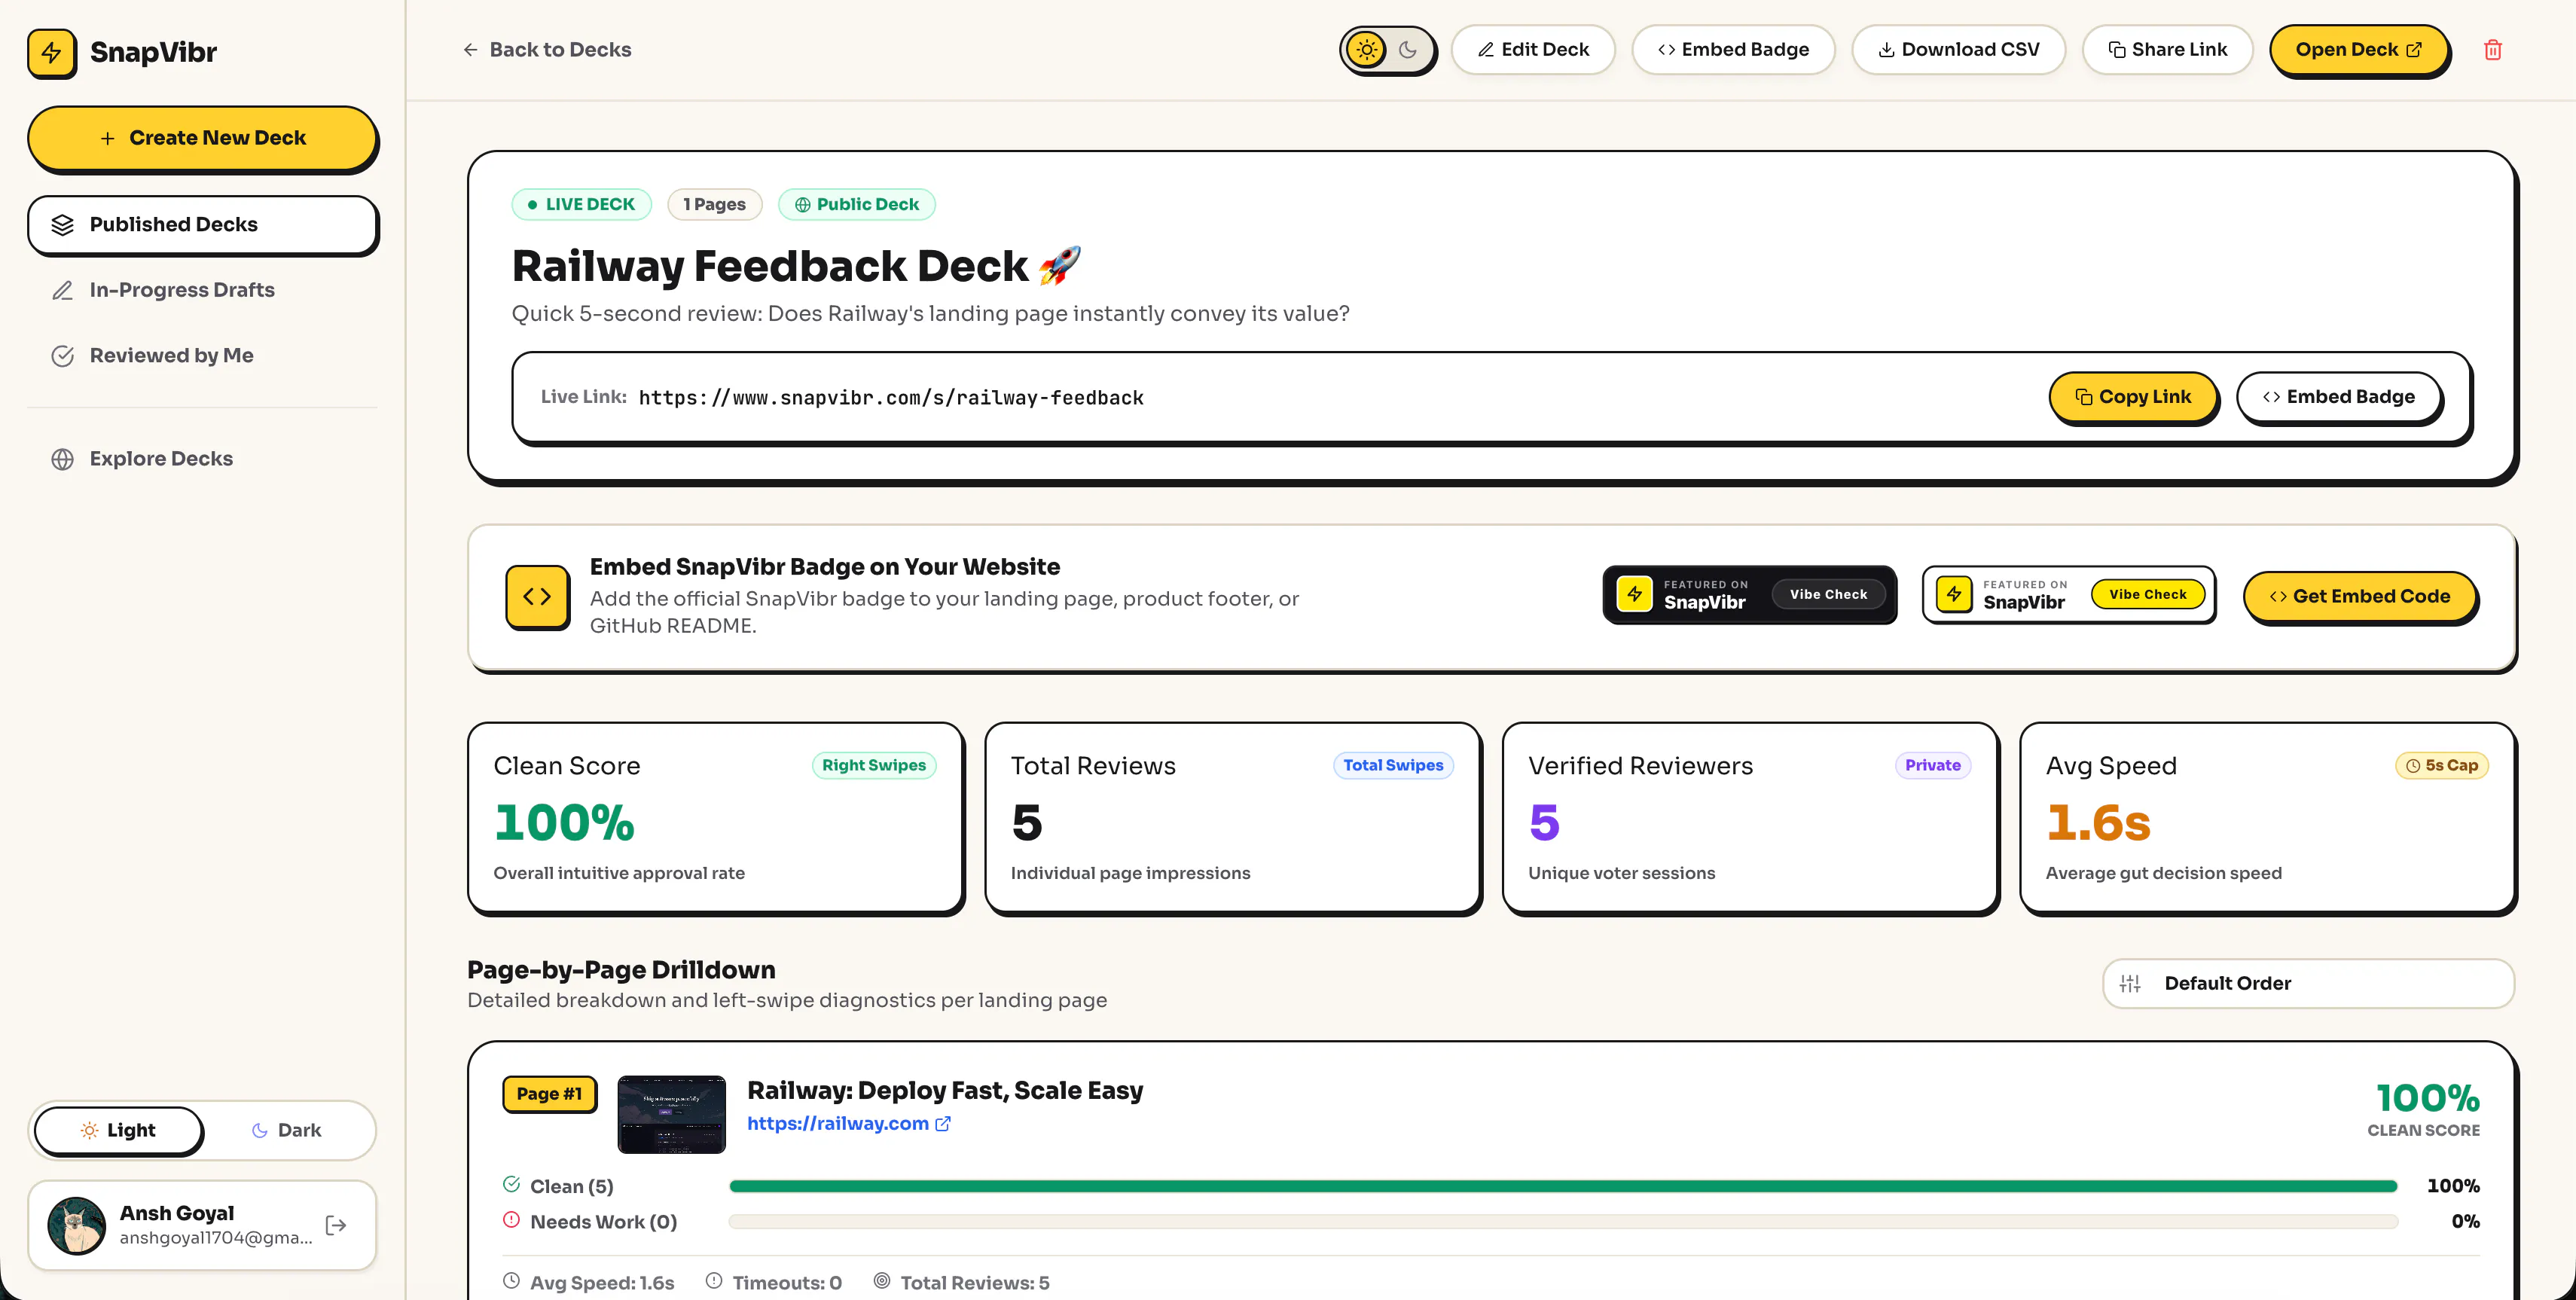Click Create New Deck button
Viewport: 2576px width, 1300px height.
202,138
